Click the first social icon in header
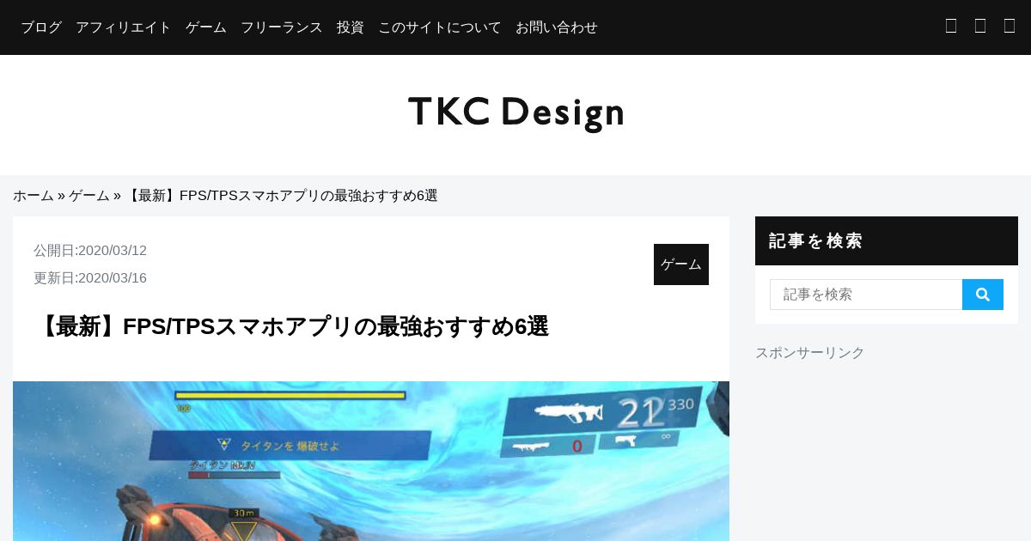This screenshot has width=1031, height=541. [951, 26]
